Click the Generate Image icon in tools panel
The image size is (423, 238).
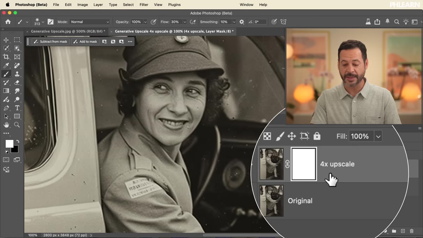6,169
